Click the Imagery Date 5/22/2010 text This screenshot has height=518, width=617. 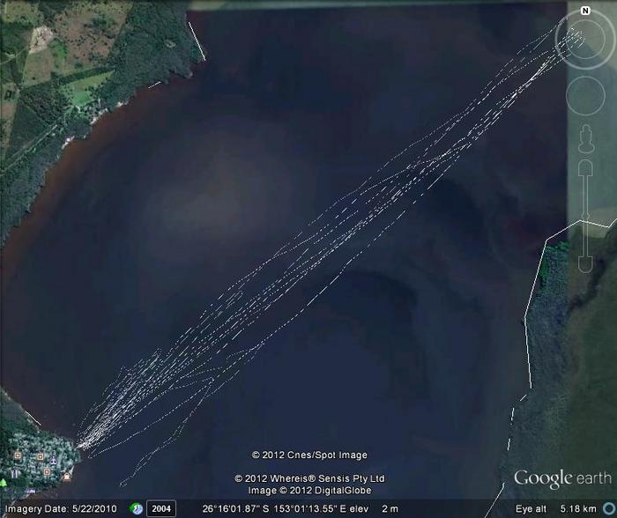(x=61, y=508)
